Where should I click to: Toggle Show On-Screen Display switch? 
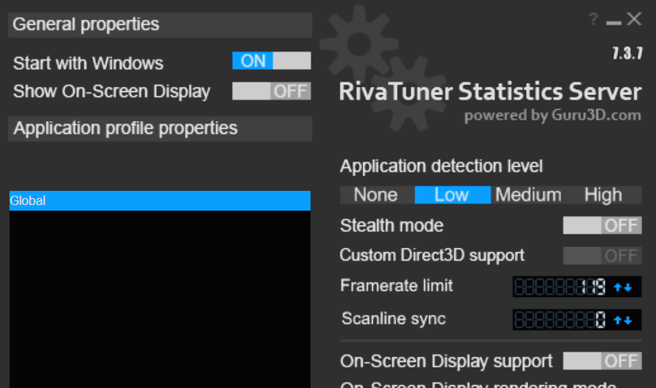coord(272,91)
